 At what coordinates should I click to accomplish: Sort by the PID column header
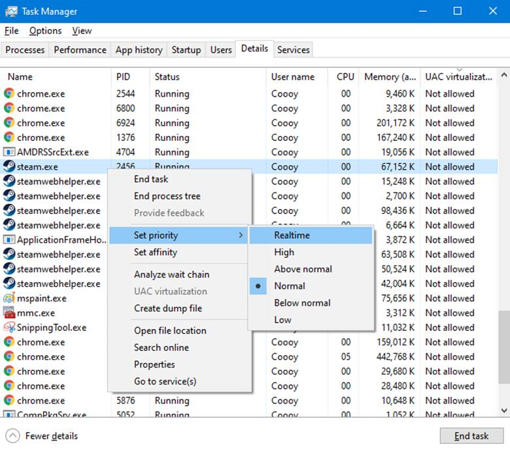point(131,77)
